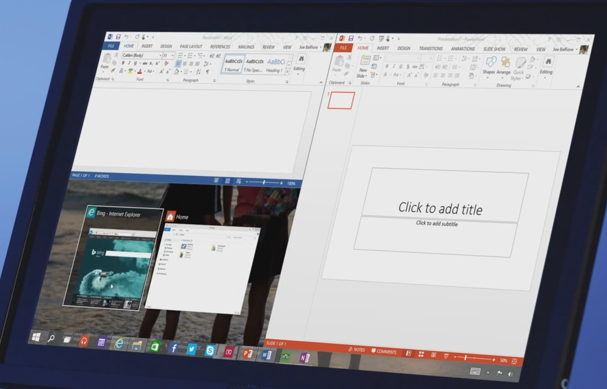Click Clear Formatting eraser icon in Word
The image size is (607, 389).
coord(167,64)
